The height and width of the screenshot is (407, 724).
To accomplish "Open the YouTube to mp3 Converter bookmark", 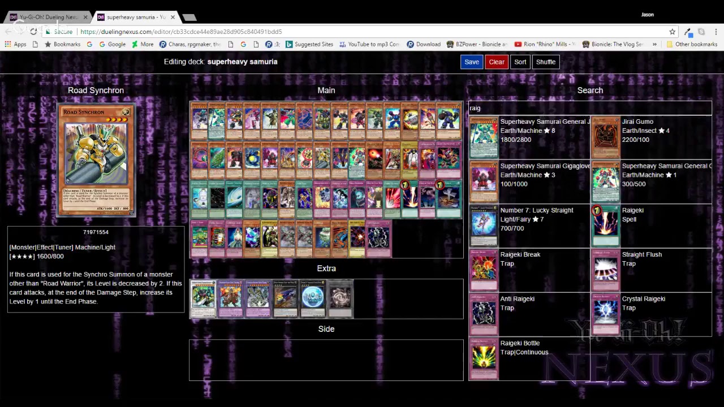I will click(x=369, y=44).
